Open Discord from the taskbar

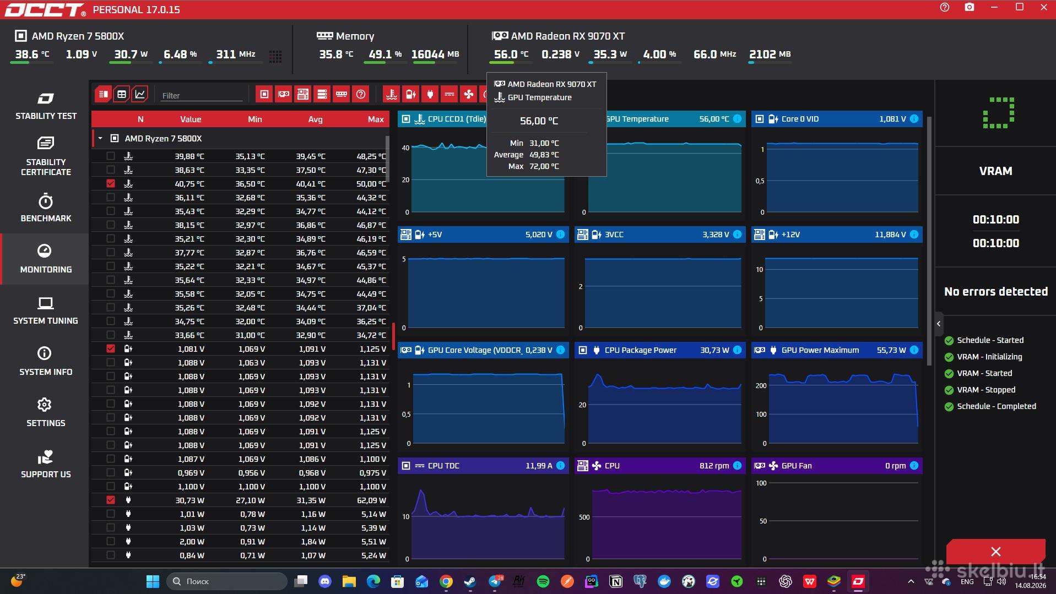pyautogui.click(x=325, y=581)
